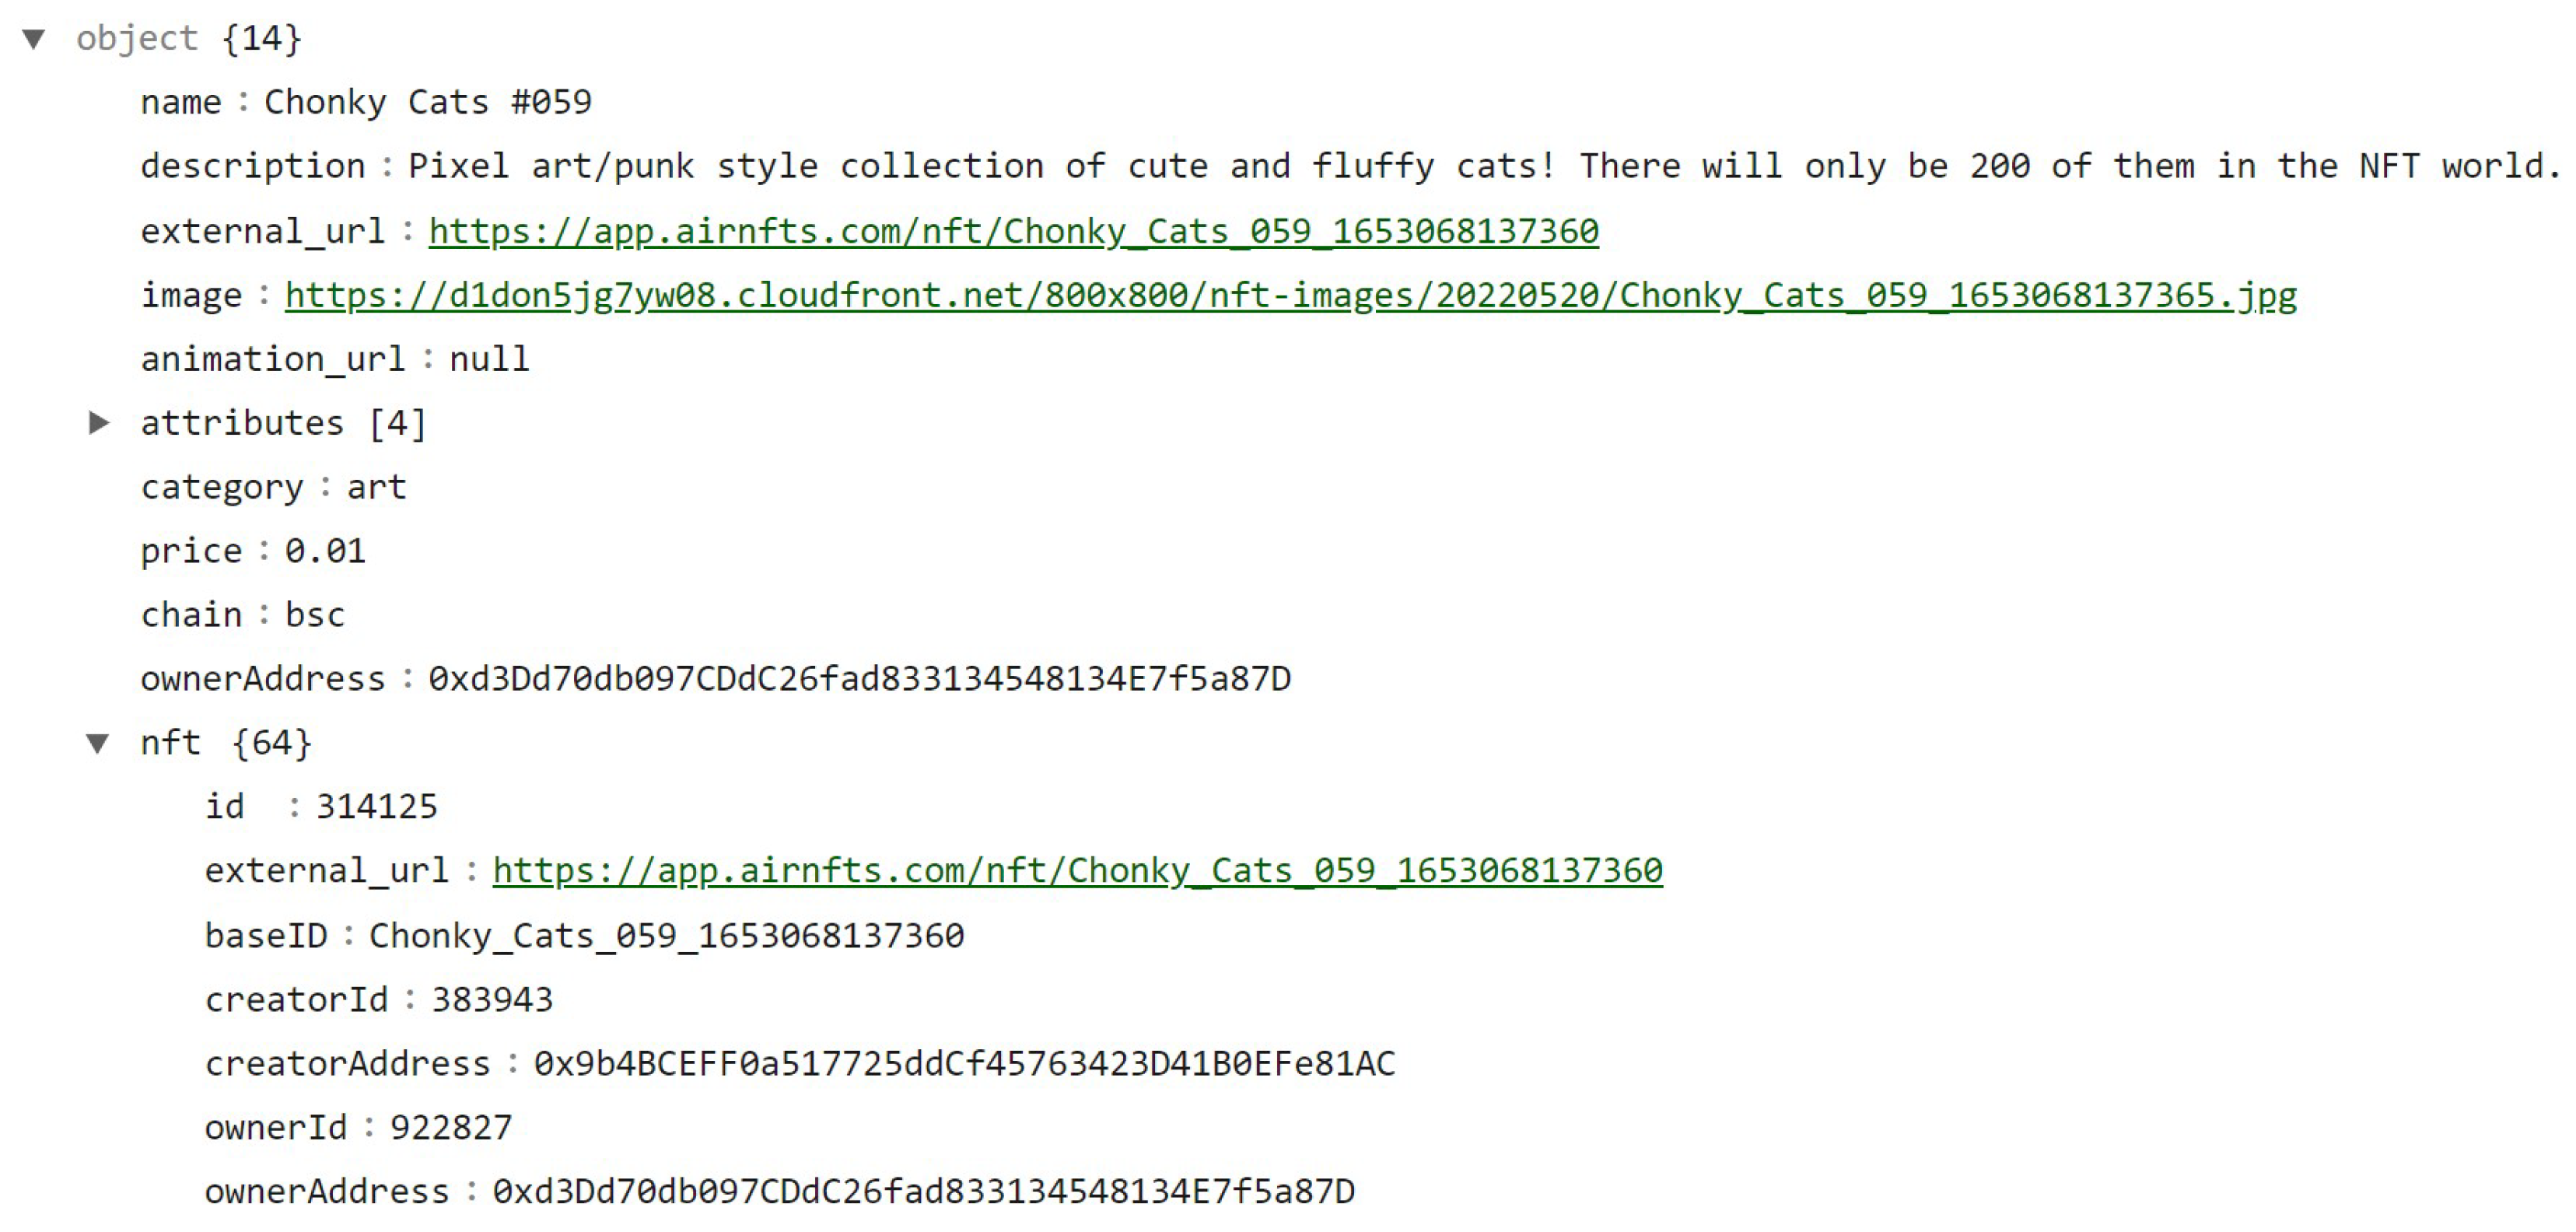Click the chain value bsc
The width and height of the screenshot is (2576, 1232).
click(315, 615)
